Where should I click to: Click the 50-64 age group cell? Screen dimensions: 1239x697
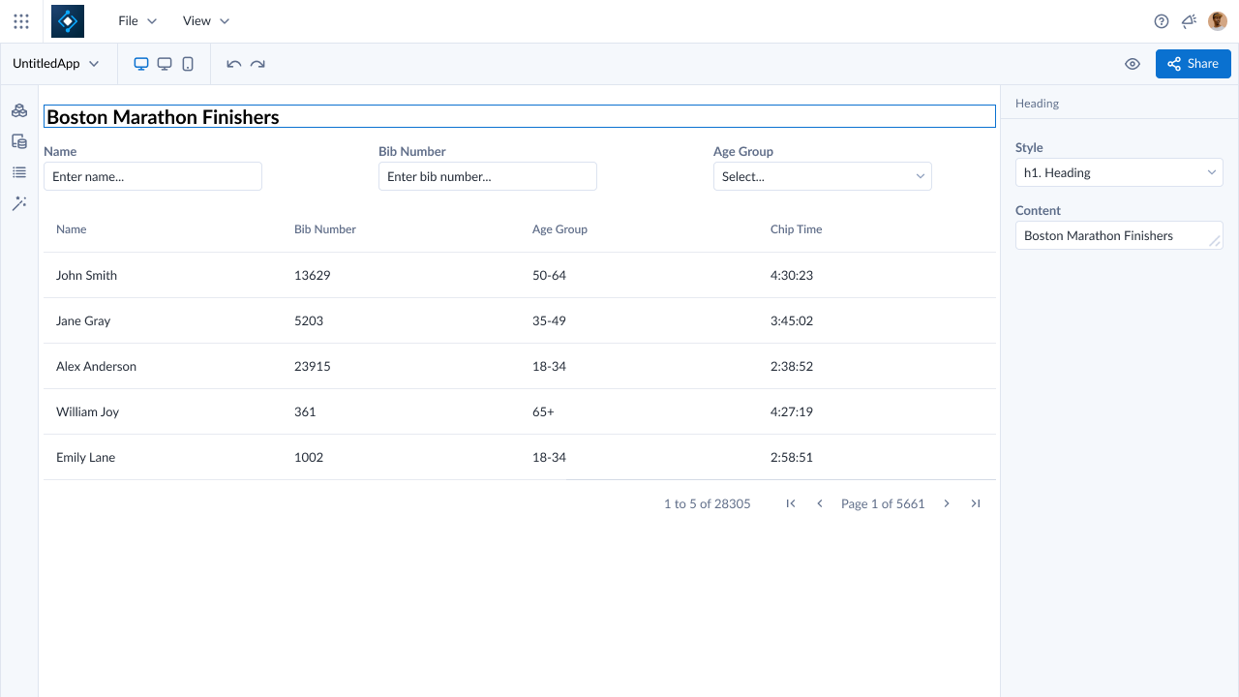[549, 275]
